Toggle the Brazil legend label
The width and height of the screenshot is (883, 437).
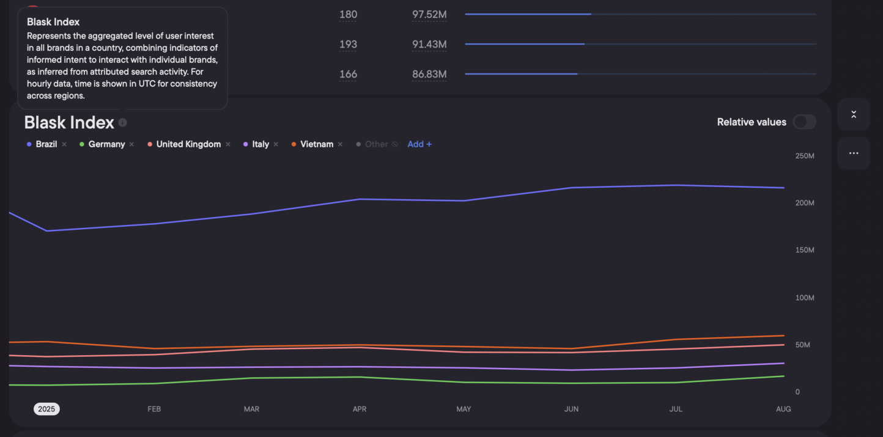pyautogui.click(x=46, y=144)
